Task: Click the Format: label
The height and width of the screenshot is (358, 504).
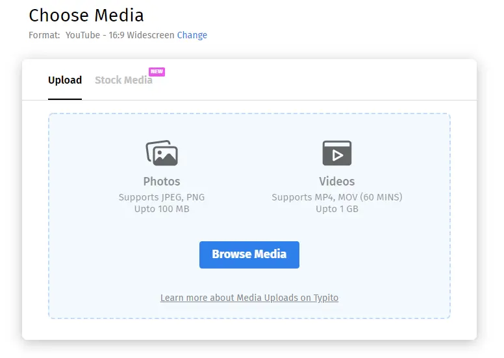Action: click(x=44, y=35)
